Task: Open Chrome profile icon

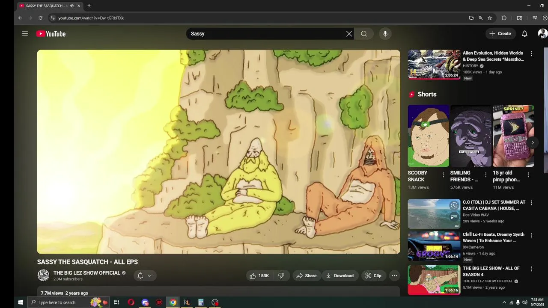Action: tap(545, 18)
